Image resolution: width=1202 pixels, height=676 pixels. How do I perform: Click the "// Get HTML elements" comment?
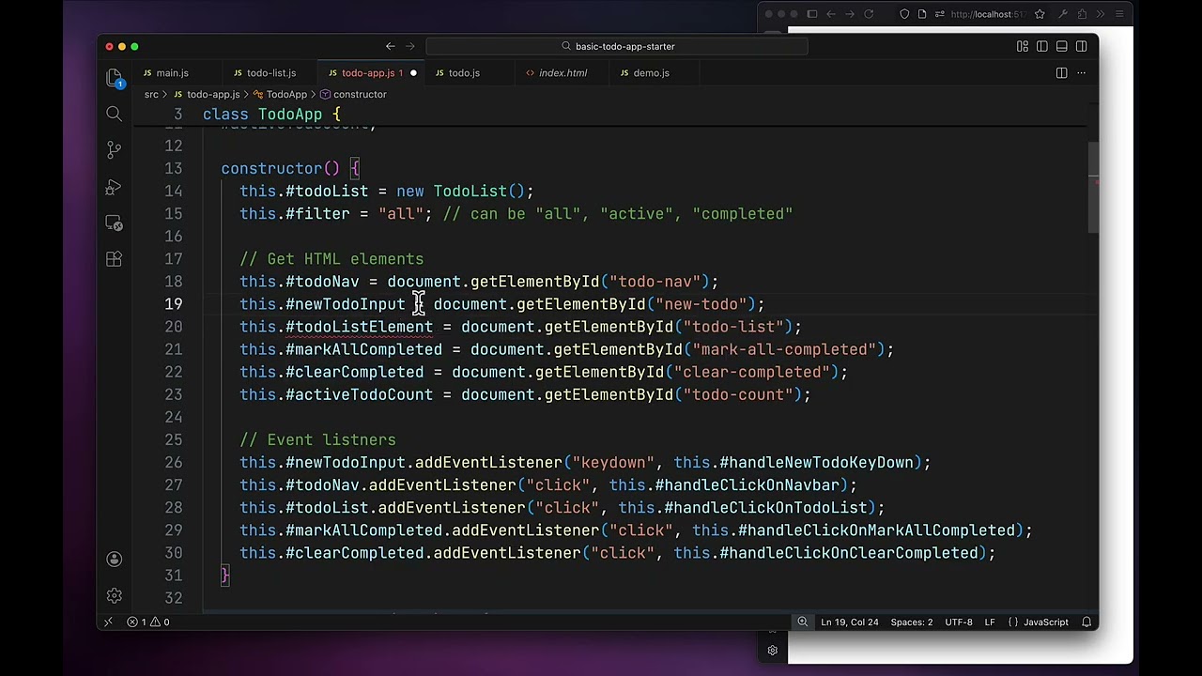pos(331,259)
